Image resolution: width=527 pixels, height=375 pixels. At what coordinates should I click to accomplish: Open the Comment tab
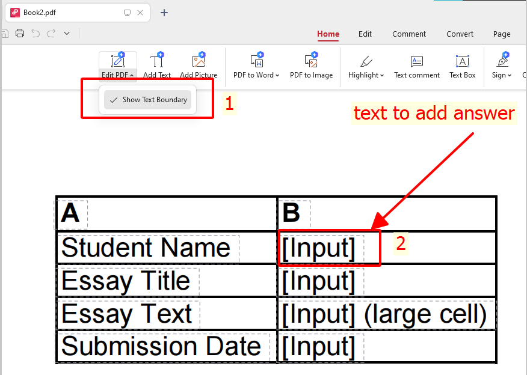click(409, 34)
